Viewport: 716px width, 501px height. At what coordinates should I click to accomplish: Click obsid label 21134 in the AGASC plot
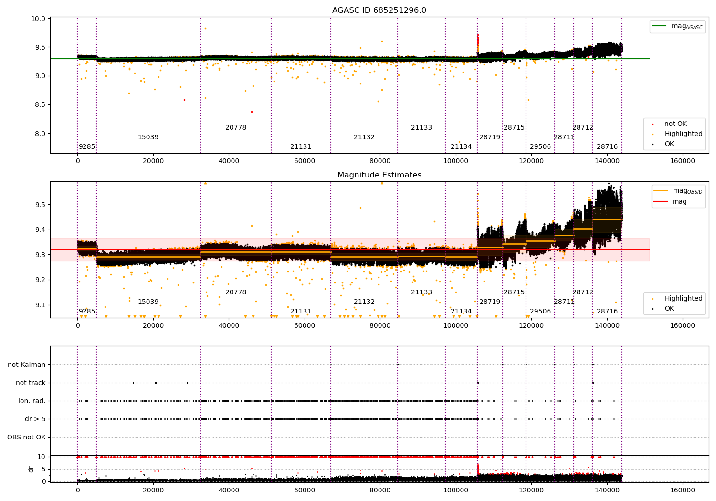tap(461, 147)
